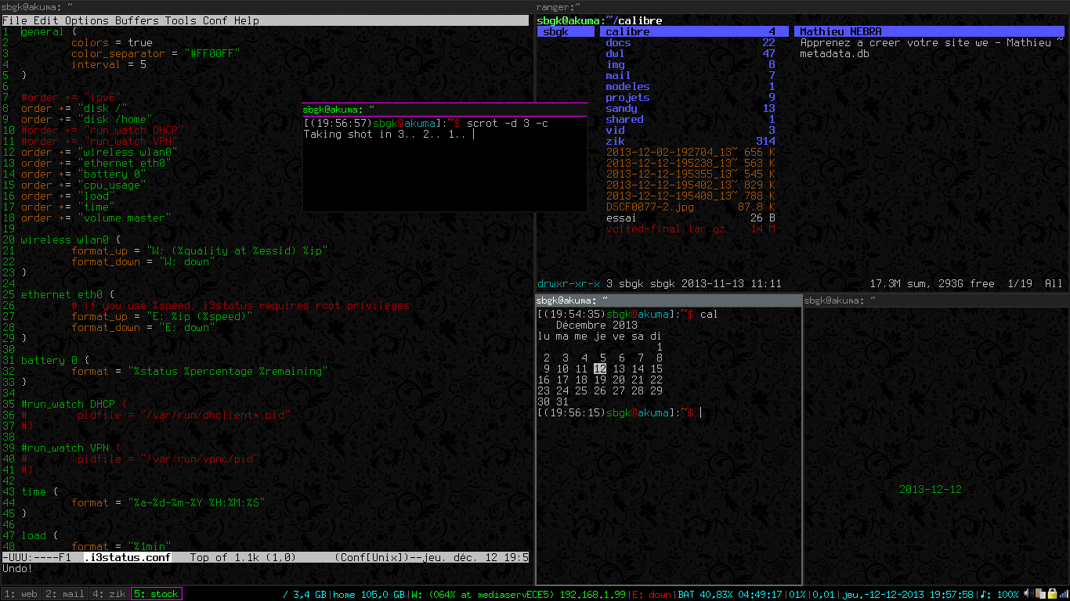1070x601 pixels.
Task: Select the zik directory in ranger
Action: pyautogui.click(x=615, y=142)
